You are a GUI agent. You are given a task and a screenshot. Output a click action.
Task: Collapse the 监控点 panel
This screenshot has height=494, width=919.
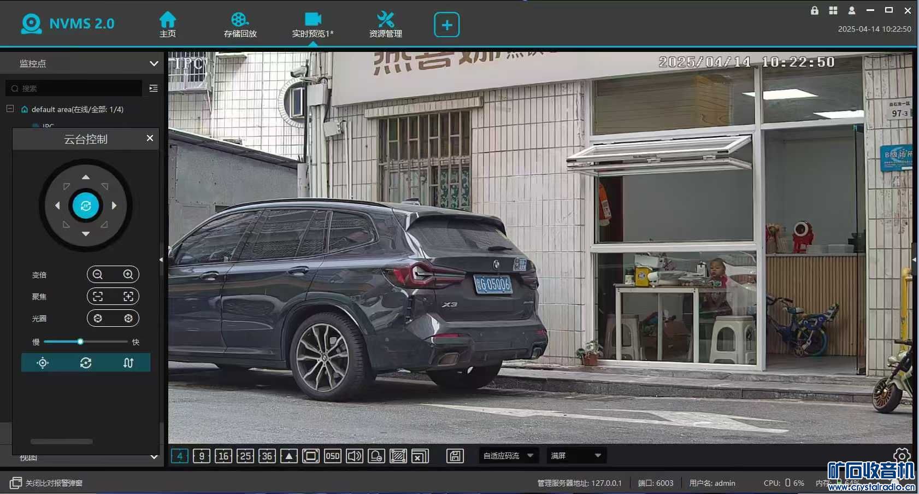point(154,63)
